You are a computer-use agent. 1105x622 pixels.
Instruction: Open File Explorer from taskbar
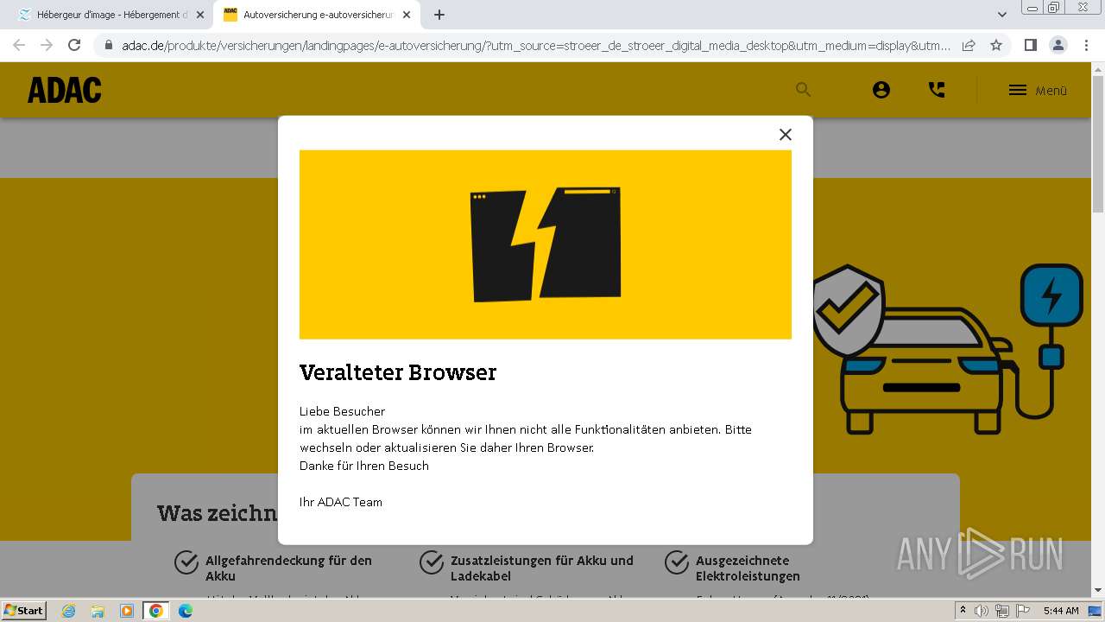98,611
